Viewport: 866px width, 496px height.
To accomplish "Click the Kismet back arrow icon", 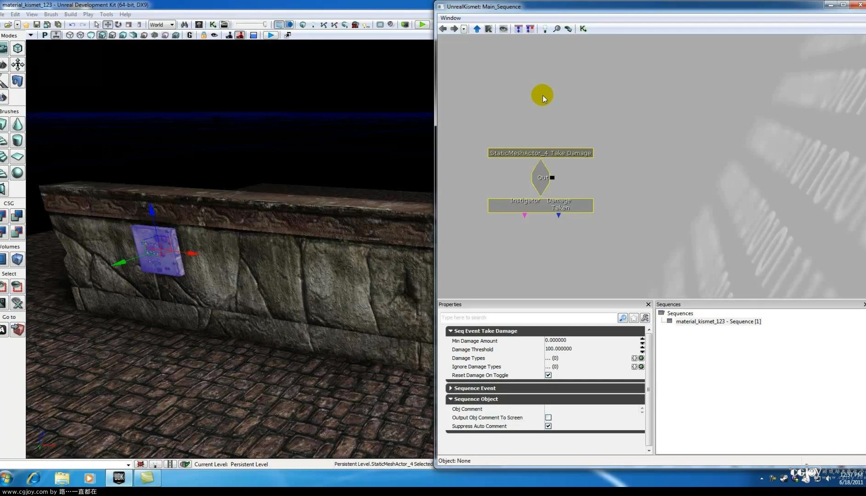I will (x=443, y=29).
